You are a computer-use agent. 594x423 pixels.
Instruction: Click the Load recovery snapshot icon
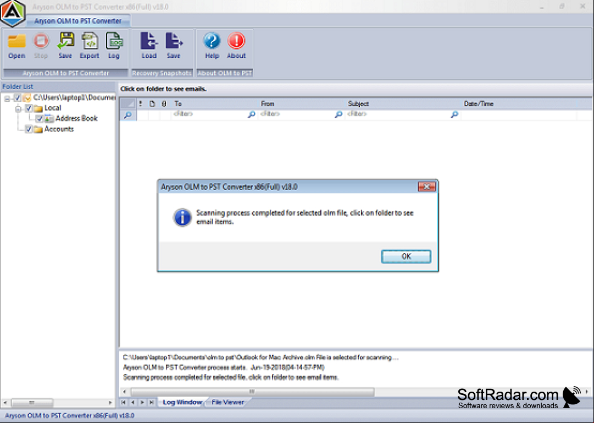click(x=149, y=46)
